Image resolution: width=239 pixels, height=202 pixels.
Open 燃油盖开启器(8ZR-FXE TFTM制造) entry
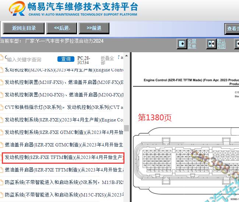[64, 170]
